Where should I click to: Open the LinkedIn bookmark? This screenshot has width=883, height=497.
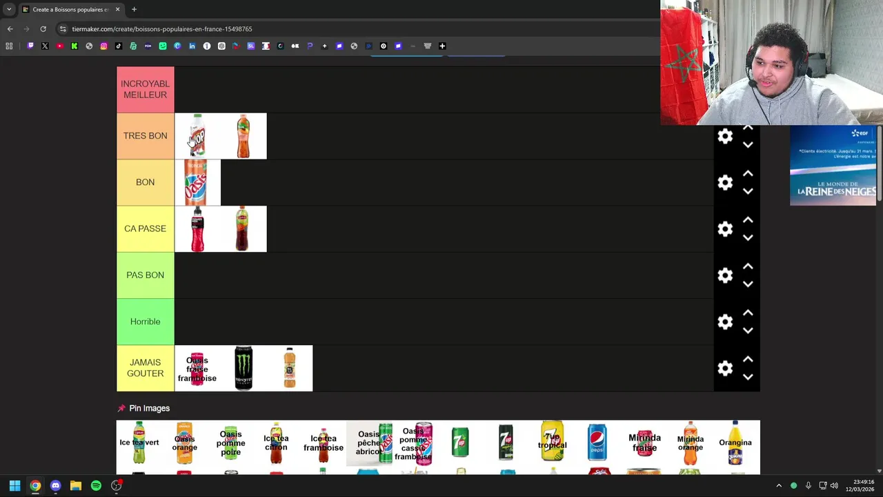click(192, 46)
